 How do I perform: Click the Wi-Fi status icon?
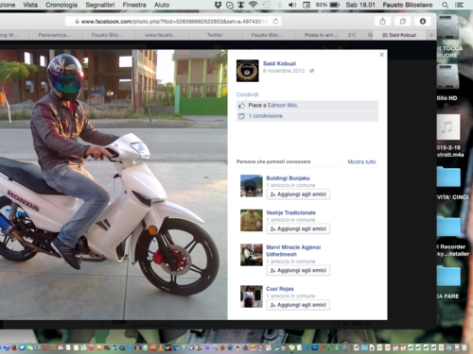253,5
